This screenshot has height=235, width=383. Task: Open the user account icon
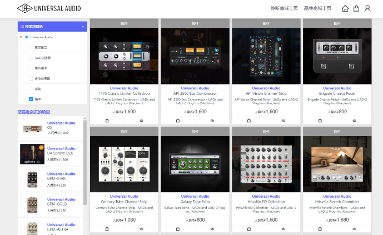[x=367, y=8]
